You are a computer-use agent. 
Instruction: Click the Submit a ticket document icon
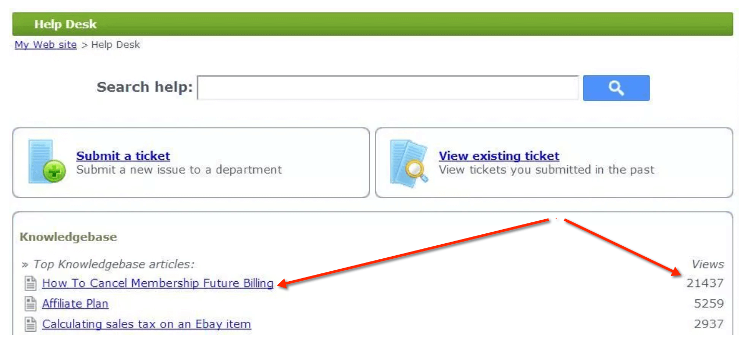[x=46, y=161]
